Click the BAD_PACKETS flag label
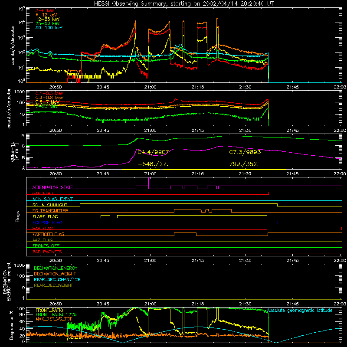 (47, 252)
